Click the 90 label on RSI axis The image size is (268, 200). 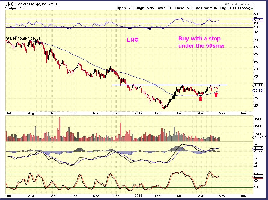256,14
